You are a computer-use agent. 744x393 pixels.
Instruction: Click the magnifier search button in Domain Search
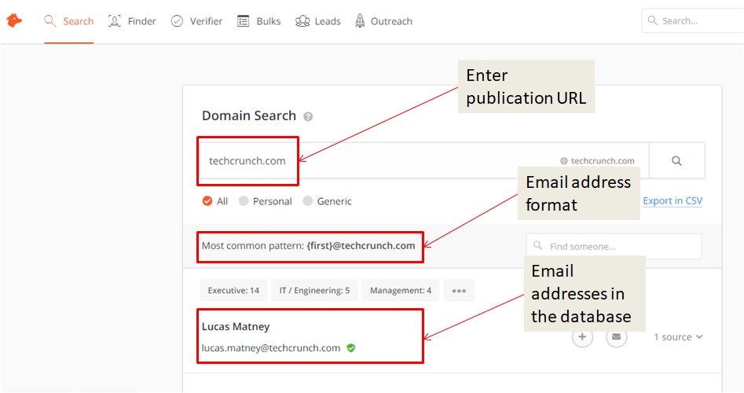point(676,160)
